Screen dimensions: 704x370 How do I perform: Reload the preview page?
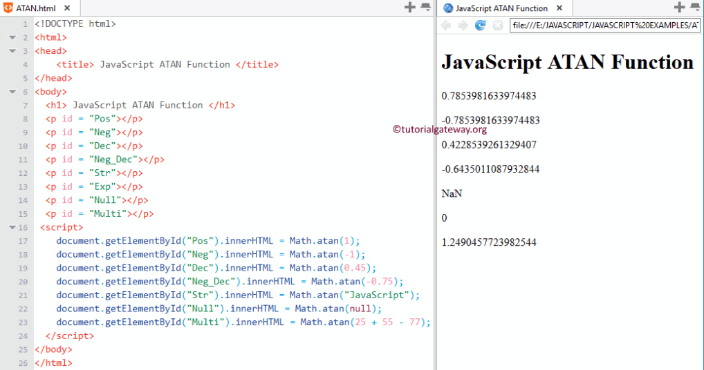pos(480,26)
